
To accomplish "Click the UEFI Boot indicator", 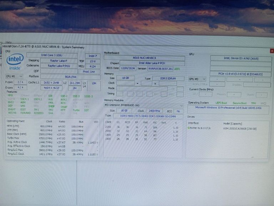I will tap(222, 103).
